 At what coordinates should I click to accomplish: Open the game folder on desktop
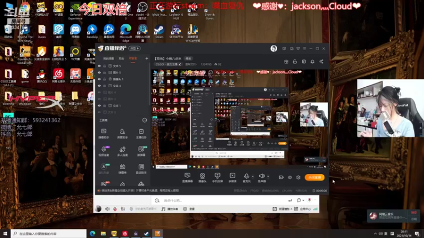tap(25, 76)
